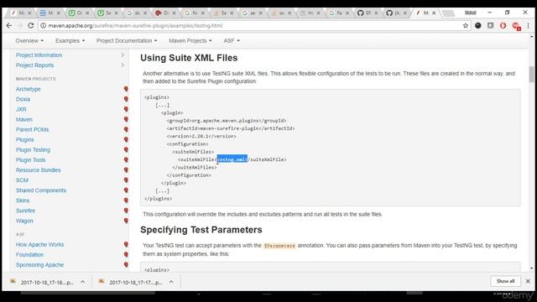Open the Sponsoring Apache link
This screenshot has width=537, height=302.
click(x=39, y=265)
